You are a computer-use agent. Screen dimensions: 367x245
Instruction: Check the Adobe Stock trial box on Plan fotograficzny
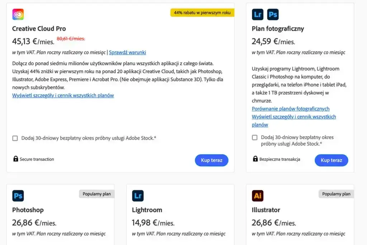coord(255,137)
